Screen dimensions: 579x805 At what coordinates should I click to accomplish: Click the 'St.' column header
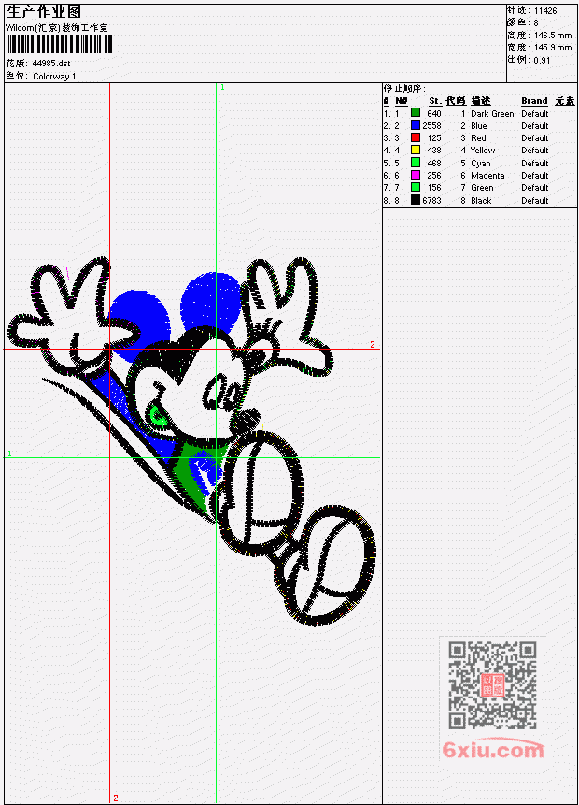click(435, 101)
